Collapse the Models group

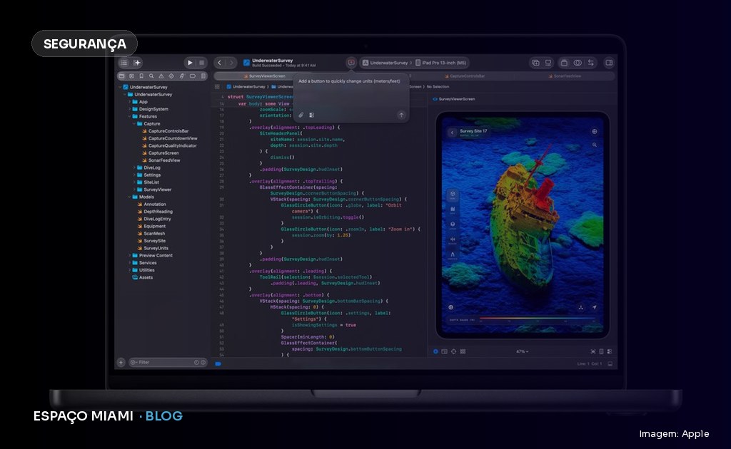coord(130,197)
